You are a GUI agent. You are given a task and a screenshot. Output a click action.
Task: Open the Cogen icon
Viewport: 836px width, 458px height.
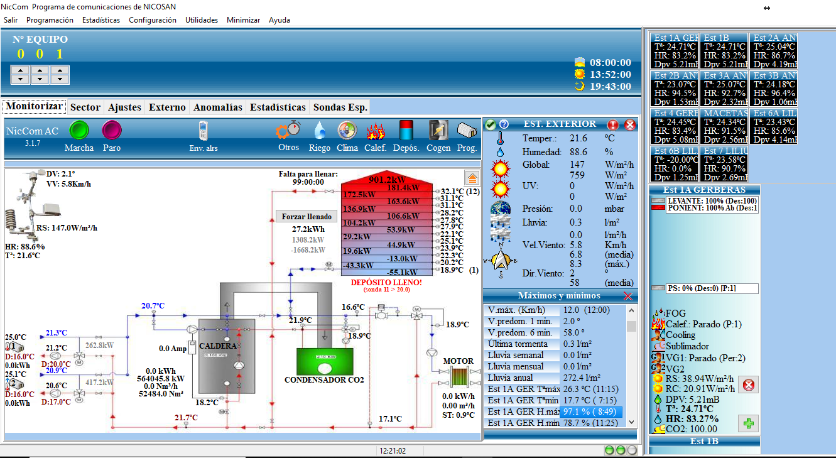point(438,130)
